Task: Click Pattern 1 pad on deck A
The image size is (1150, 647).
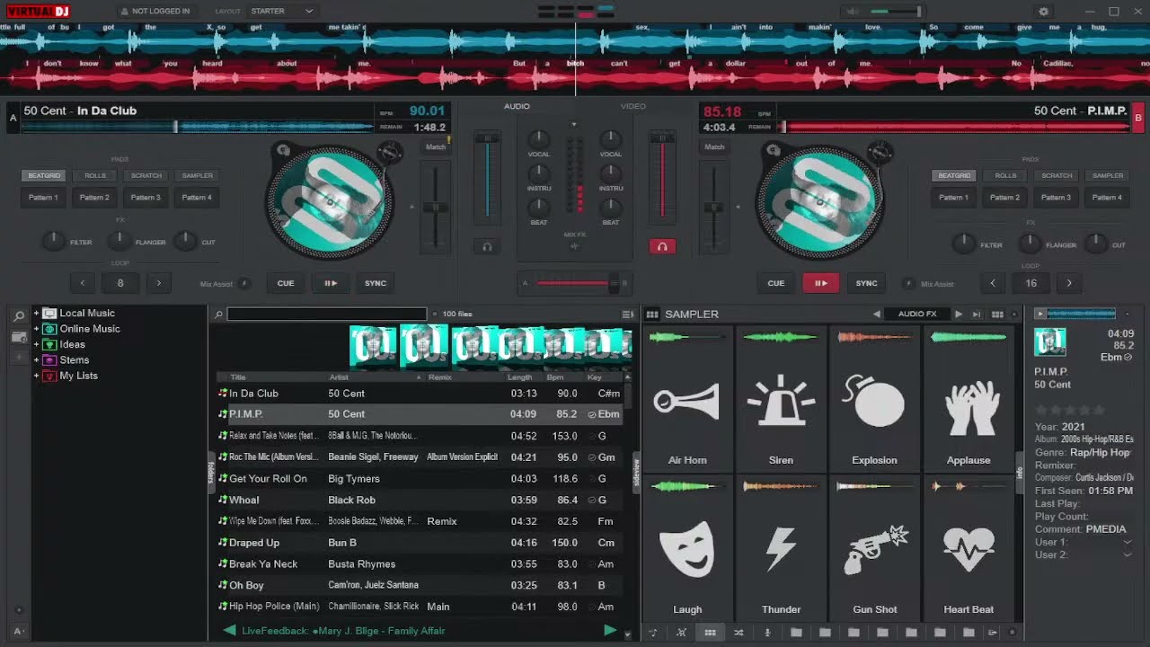Action: point(43,198)
